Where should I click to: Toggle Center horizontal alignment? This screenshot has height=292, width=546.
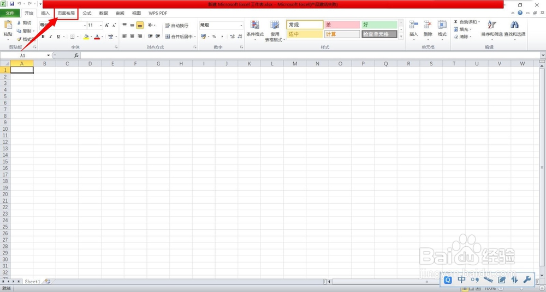132,36
